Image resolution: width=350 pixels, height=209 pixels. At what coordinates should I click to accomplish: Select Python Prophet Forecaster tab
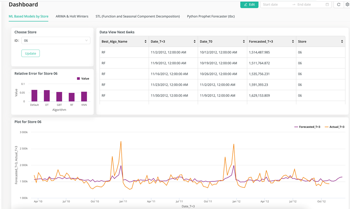point(211,16)
